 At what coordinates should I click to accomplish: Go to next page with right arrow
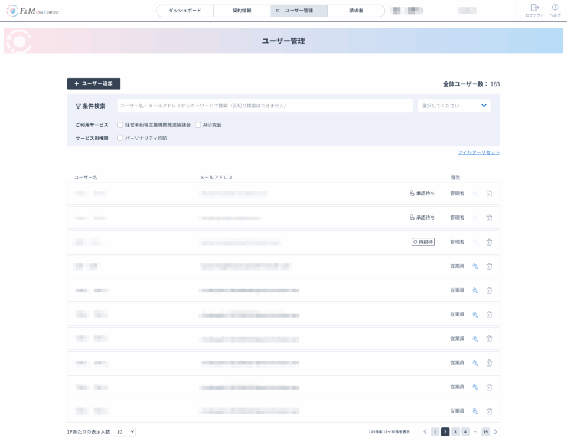[x=496, y=432]
